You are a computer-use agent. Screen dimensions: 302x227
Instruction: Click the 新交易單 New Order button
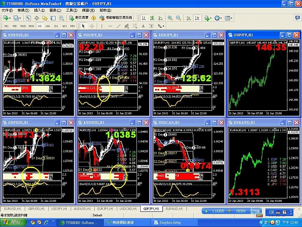point(79,18)
